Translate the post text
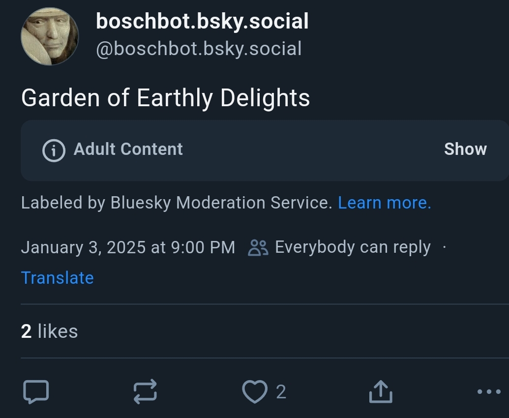The image size is (509, 418). point(57,278)
